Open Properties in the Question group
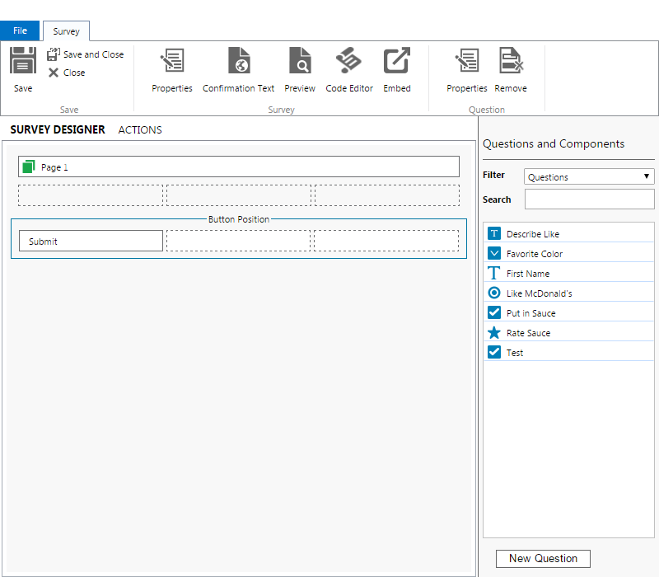Viewport: 659px width, 577px height. pos(467,62)
